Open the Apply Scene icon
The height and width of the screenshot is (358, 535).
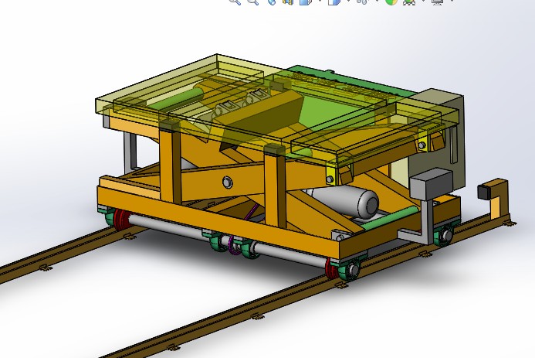pos(409,2)
